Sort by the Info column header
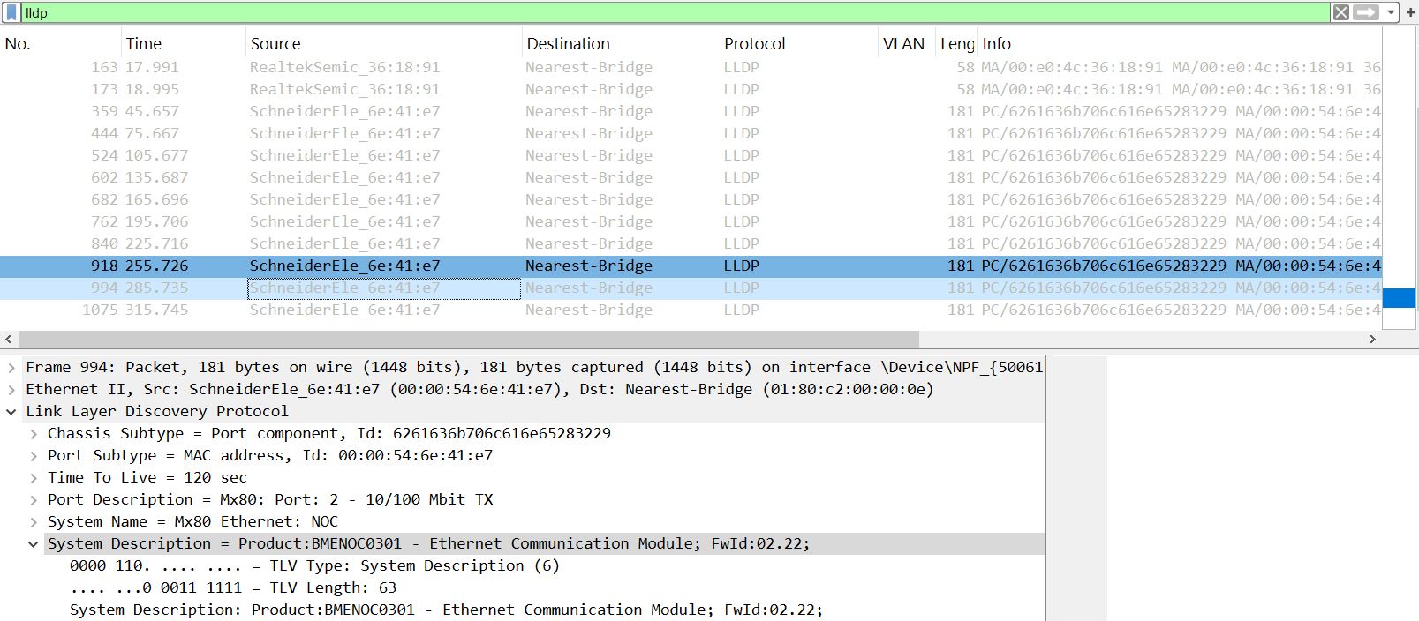The image size is (1419, 621). (x=1180, y=43)
